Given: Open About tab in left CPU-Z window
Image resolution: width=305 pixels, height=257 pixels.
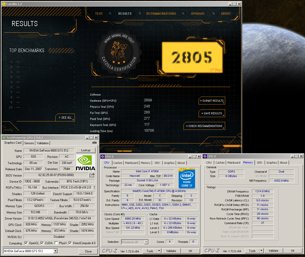Looking at the screenshot, I should pyautogui.click(x=181, y=163).
